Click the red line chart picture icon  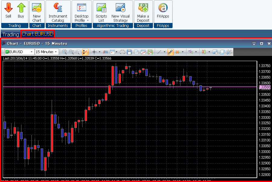(x=143, y=52)
